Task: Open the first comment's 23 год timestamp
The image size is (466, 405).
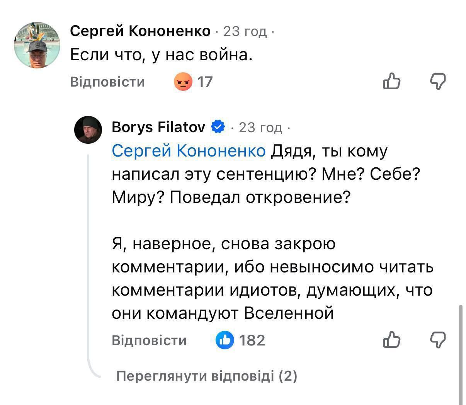Action: coord(245,31)
